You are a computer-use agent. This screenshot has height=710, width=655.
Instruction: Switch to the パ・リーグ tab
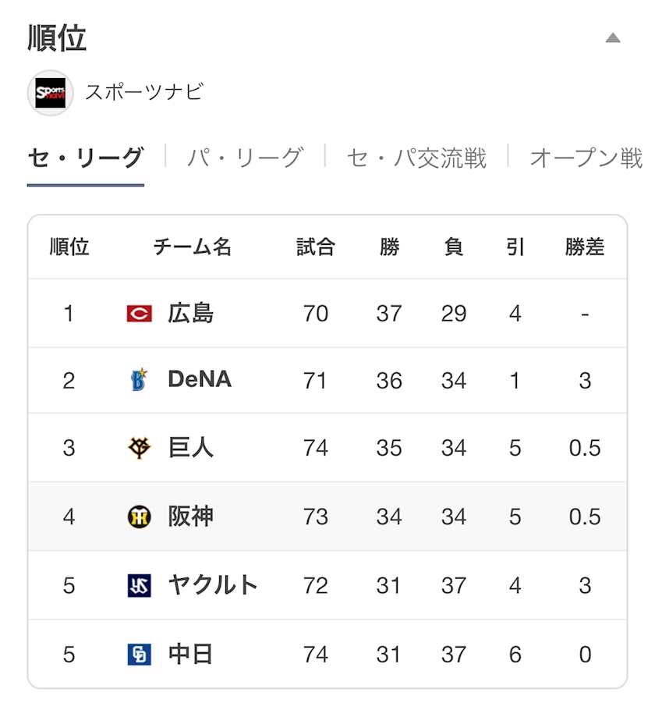[244, 158]
